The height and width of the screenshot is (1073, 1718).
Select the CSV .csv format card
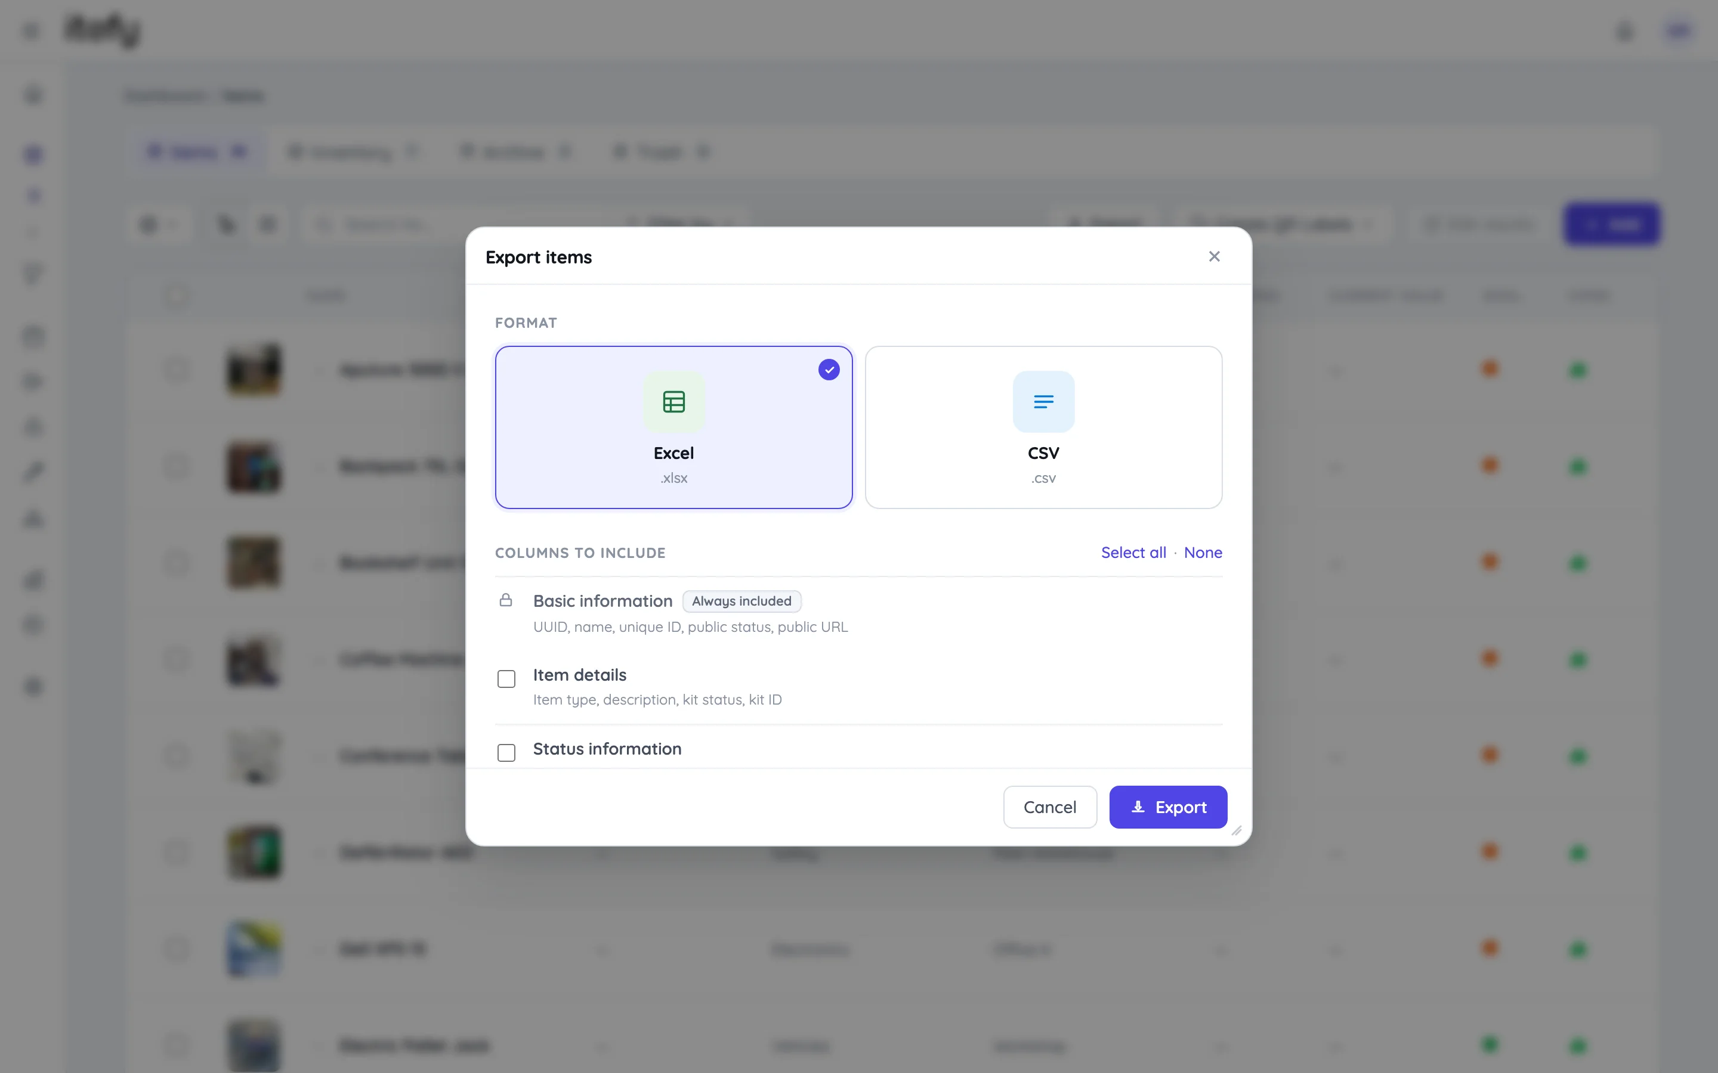pyautogui.click(x=1043, y=427)
